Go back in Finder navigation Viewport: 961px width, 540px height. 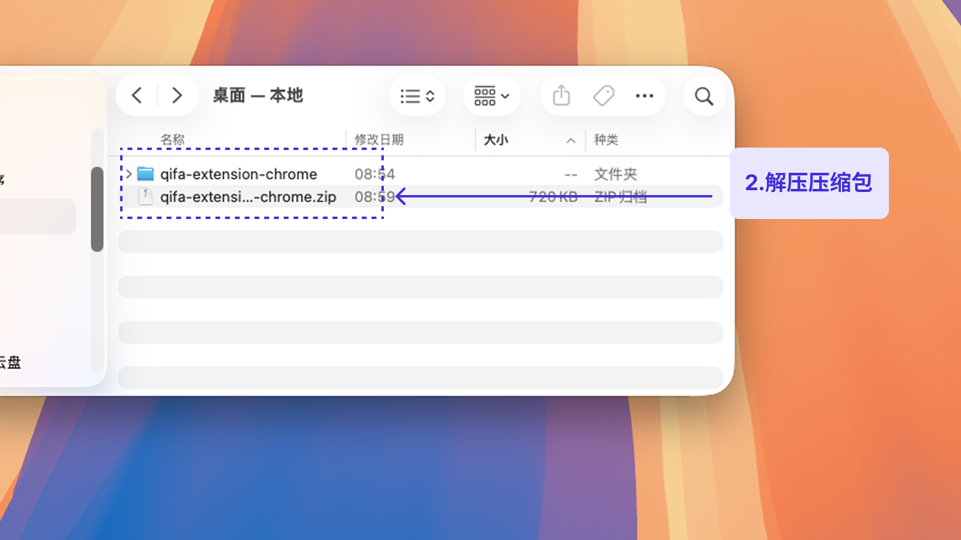tap(137, 95)
